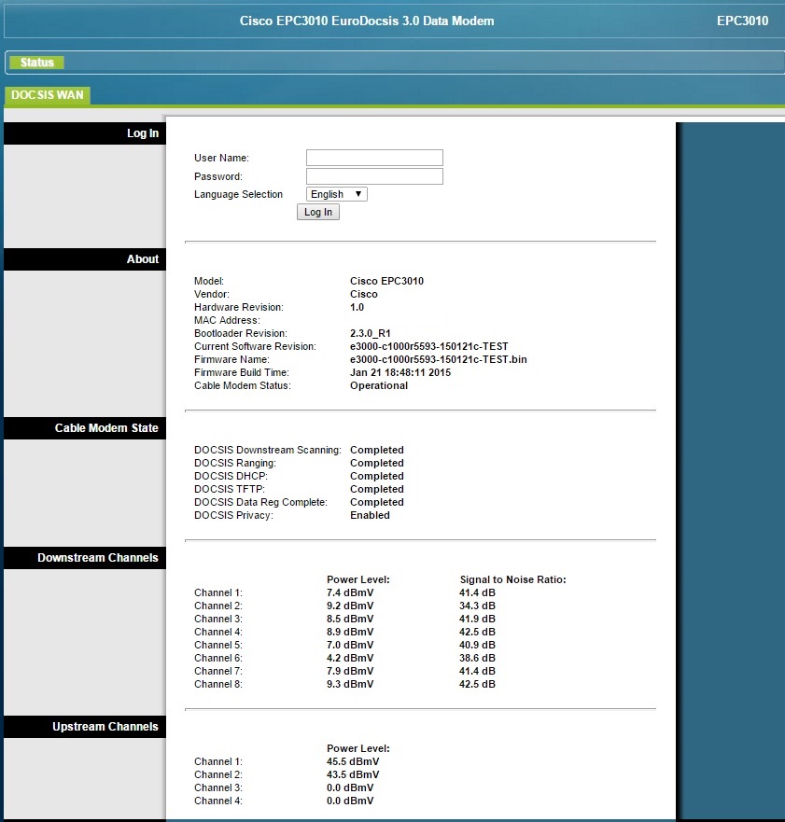Image resolution: width=785 pixels, height=822 pixels.
Task: Click the MAC Address label
Action: [x=227, y=320]
